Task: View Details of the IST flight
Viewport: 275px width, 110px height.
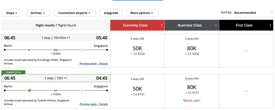Action: [x=103, y=104]
